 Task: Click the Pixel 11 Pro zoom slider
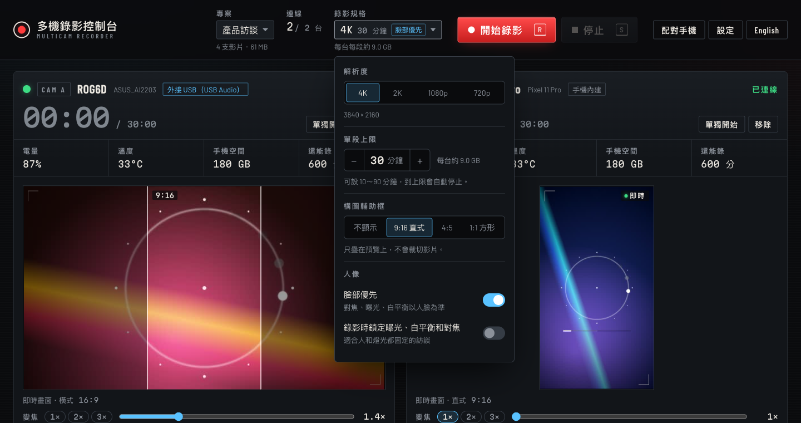click(629, 416)
